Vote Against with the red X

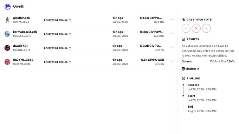click(196, 28)
